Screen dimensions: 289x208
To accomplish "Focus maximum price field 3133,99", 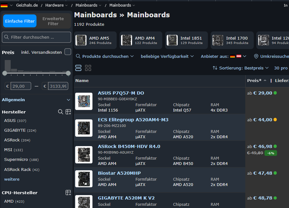I will pos(58,86).
